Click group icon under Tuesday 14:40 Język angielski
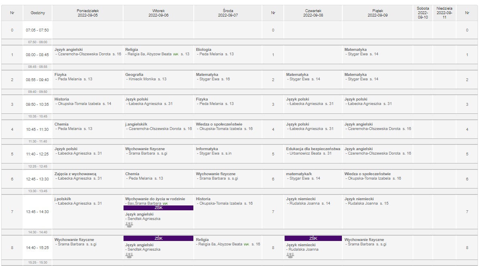Image resolution: width=482 pixels, height=266 pixels. point(129,255)
